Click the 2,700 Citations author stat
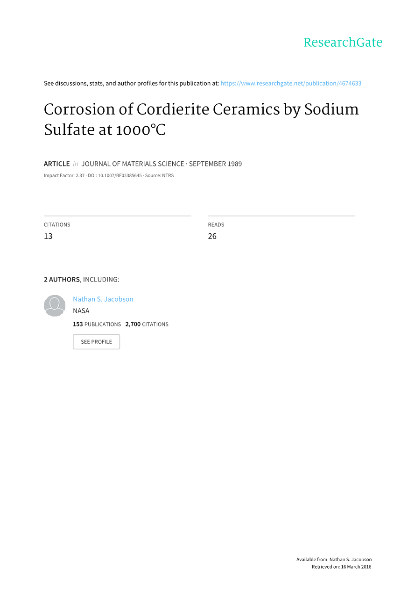Screen dimensions: 415x599 click(x=147, y=324)
